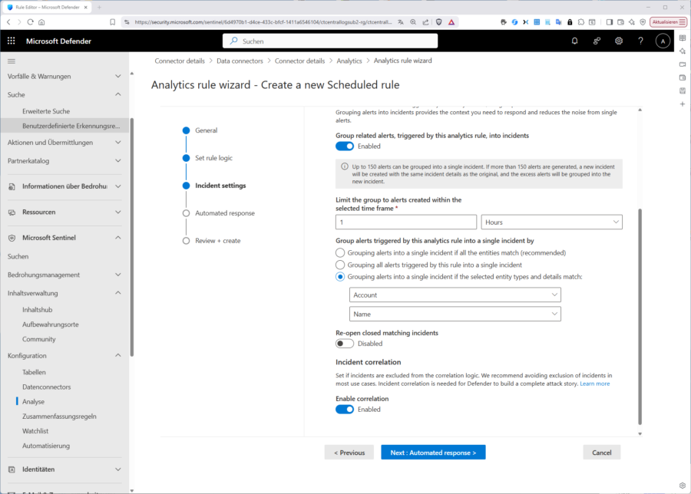This screenshot has height=494, width=691.
Task: Enable re-open closed matching incidents toggle
Action: click(345, 344)
